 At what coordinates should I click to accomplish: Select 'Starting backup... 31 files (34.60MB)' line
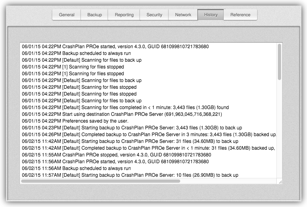coord(130,141)
